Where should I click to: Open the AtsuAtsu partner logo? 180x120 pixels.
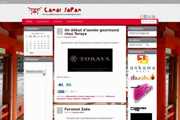(143, 77)
